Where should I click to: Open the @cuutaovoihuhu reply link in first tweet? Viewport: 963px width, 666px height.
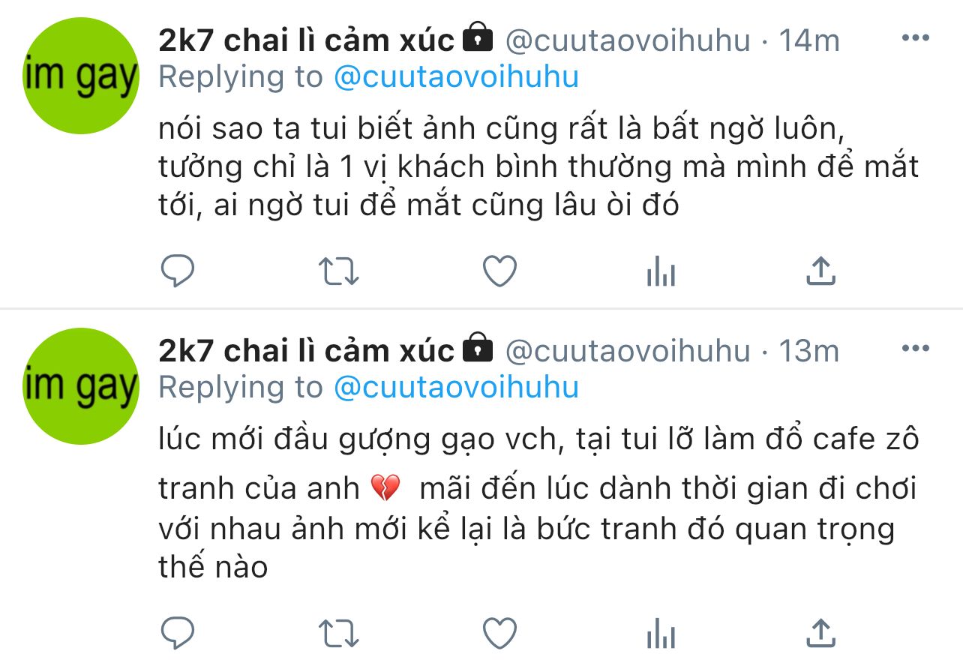pyautogui.click(x=456, y=77)
